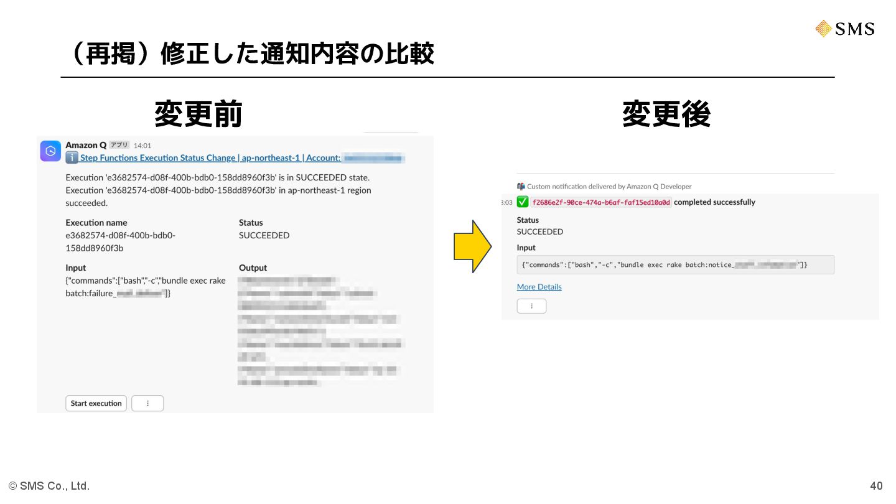Viewport: 896px width, 504px height.
Task: Click the Start execution button
Action: click(96, 403)
